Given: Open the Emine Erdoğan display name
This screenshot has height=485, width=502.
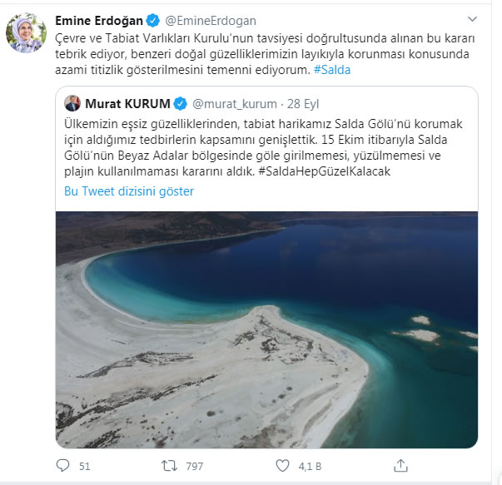Looking at the screenshot, I should (x=99, y=21).
